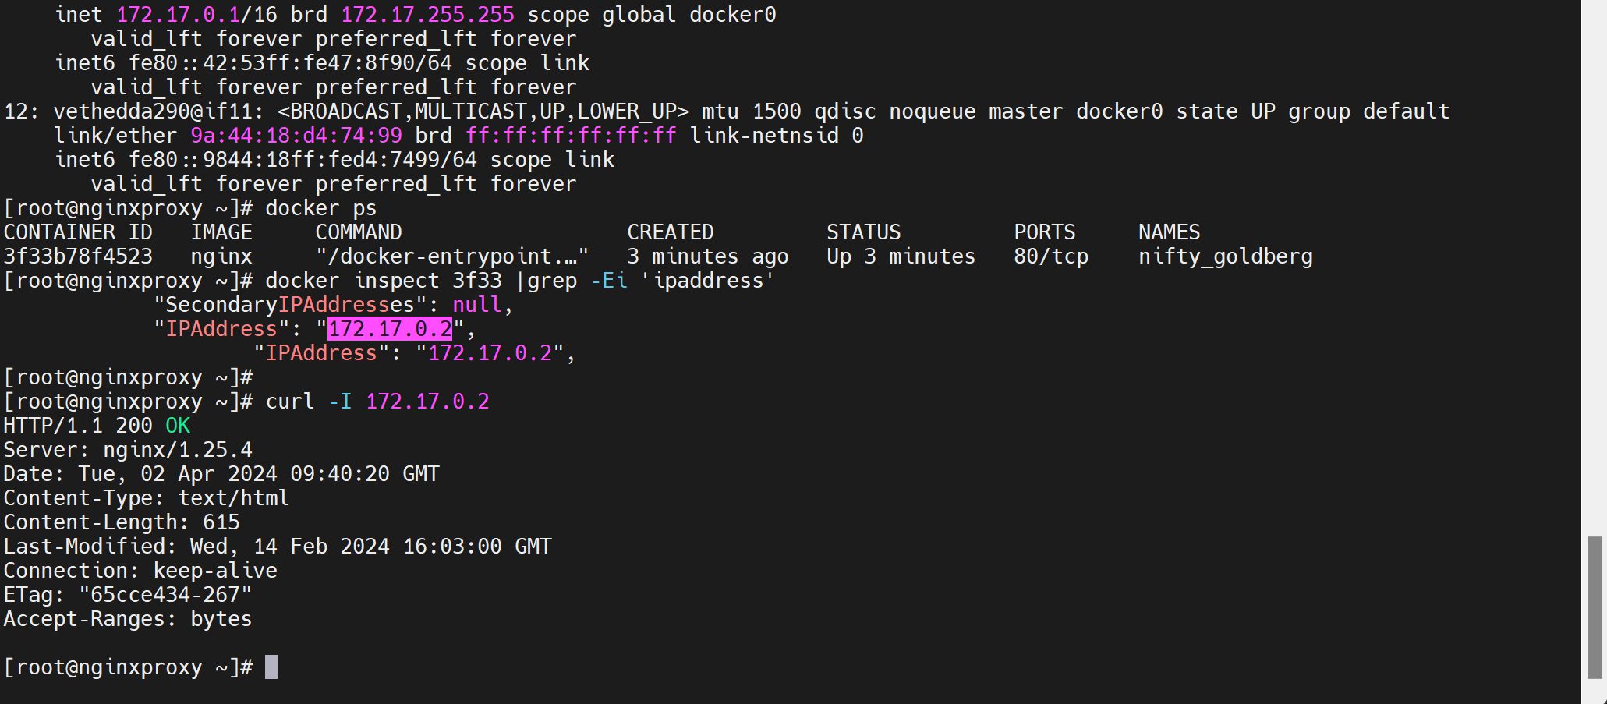
Task: Click the STATUS column header
Action: point(863,232)
